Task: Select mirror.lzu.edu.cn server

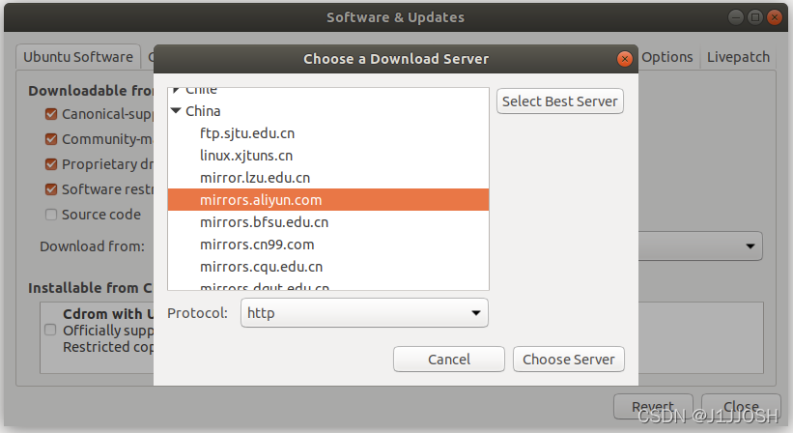Action: 328,178
